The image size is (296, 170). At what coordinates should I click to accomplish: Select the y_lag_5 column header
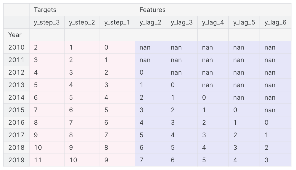(x=244, y=22)
